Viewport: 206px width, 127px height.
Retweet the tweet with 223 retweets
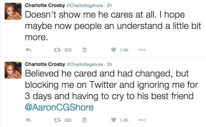tap(57, 50)
